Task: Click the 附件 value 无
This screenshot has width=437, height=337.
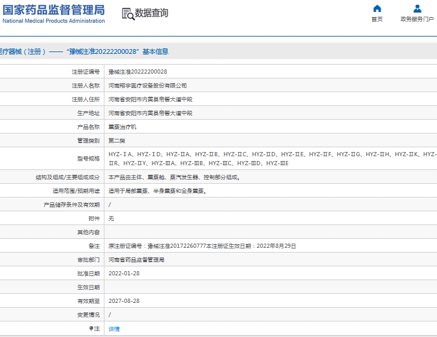Action: (x=111, y=218)
